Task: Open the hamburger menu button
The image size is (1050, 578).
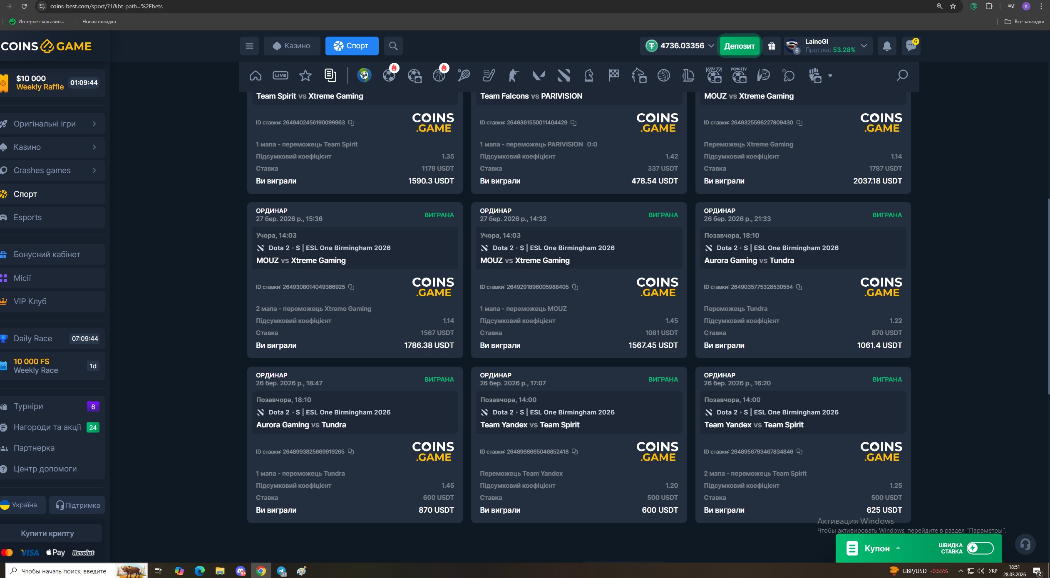Action: [x=249, y=46]
